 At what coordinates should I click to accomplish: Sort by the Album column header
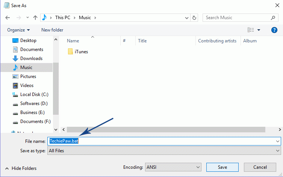pyautogui.click(x=250, y=41)
